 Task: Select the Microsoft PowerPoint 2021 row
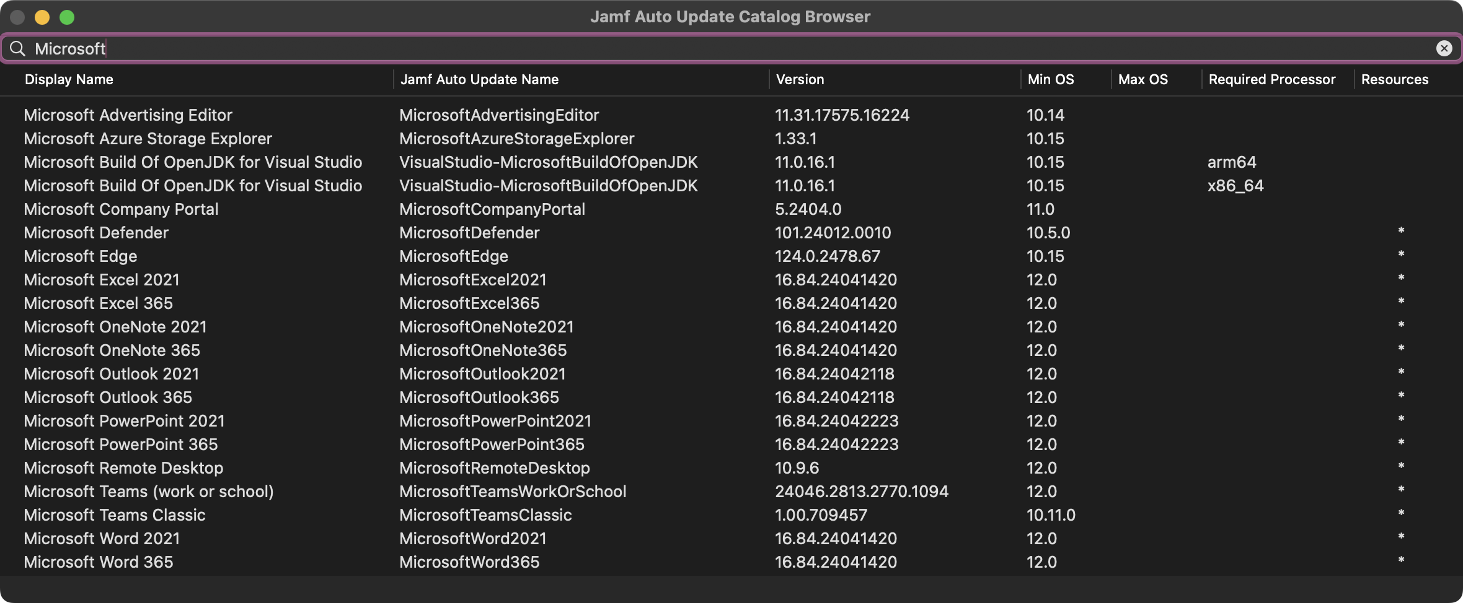(x=731, y=421)
